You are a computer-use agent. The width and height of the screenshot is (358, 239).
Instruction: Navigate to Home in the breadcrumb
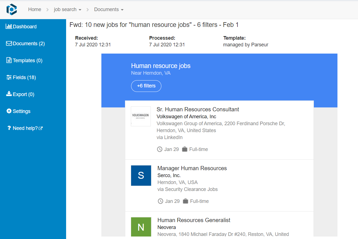pyautogui.click(x=34, y=9)
